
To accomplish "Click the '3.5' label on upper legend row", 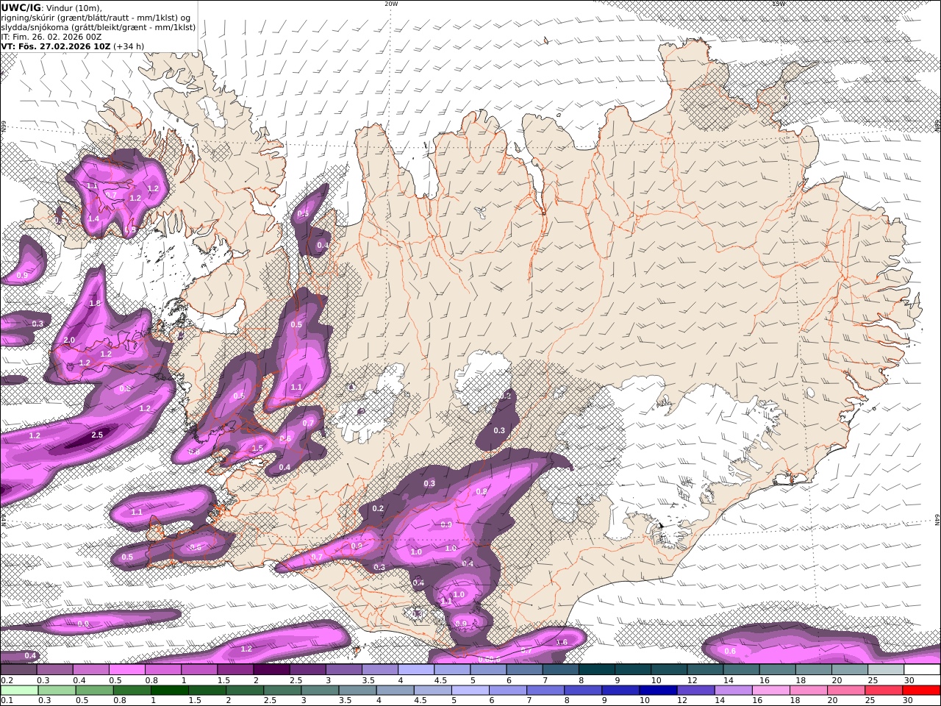I will (368, 680).
